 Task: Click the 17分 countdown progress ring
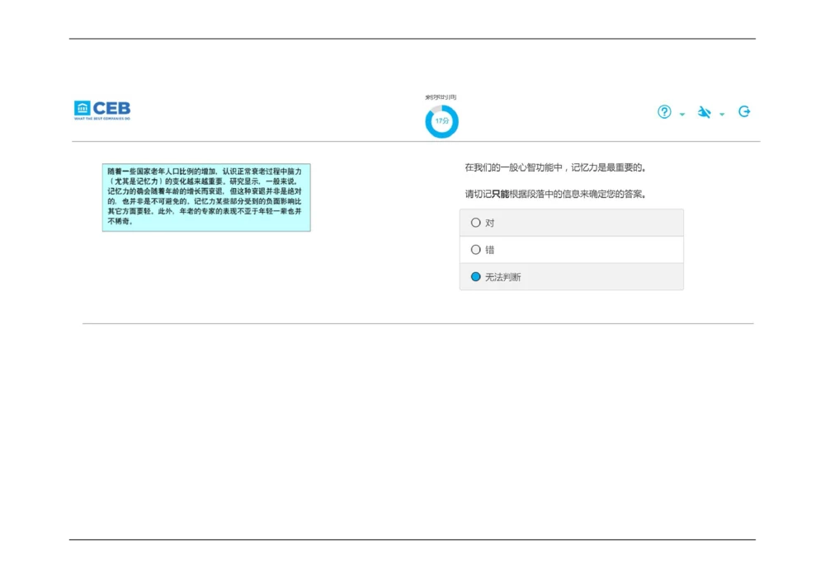coord(441,120)
